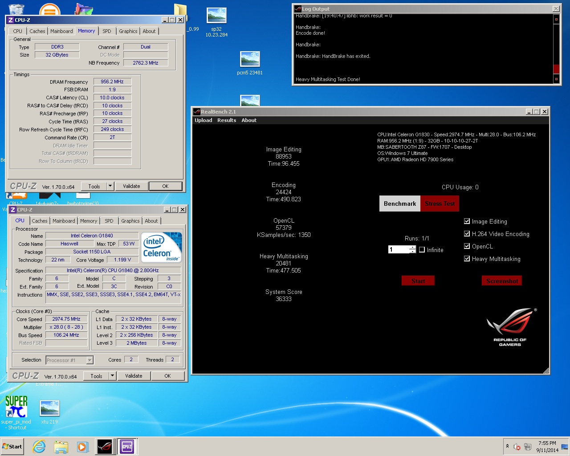Open the folder icon on the desktop
The height and width of the screenshot is (456, 570).
(x=180, y=12)
